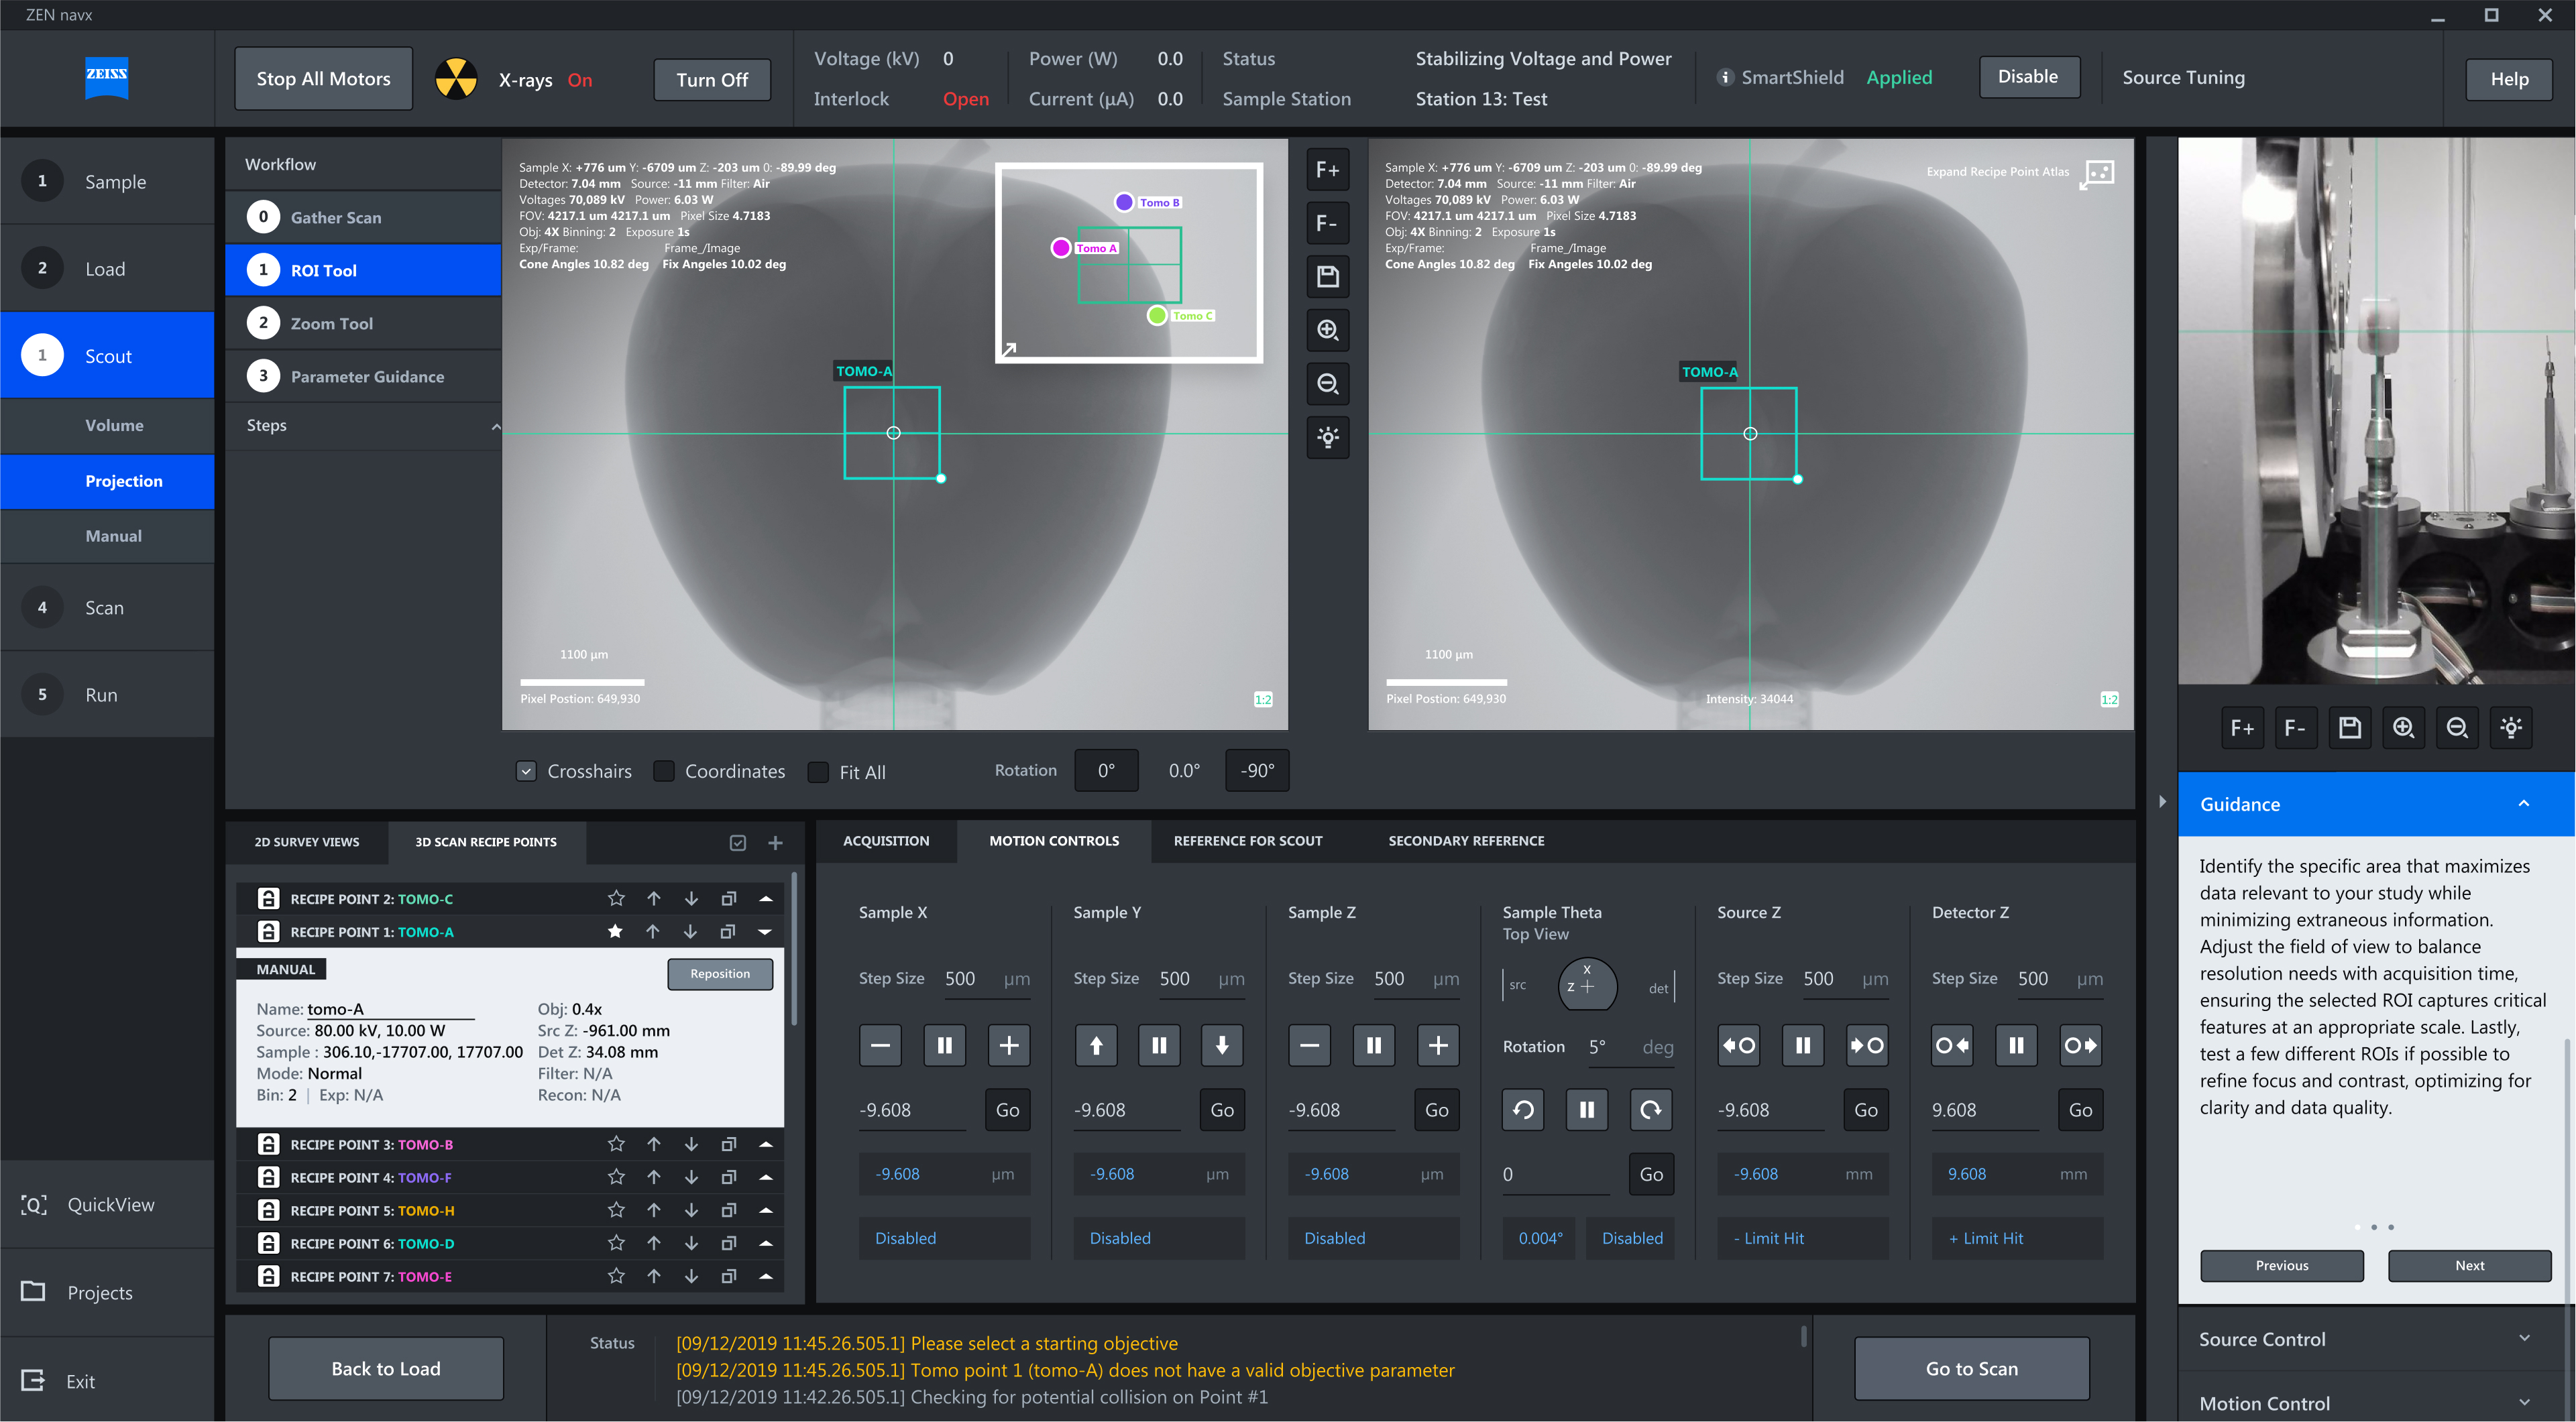Click the brightness icon under camera view

point(2510,728)
